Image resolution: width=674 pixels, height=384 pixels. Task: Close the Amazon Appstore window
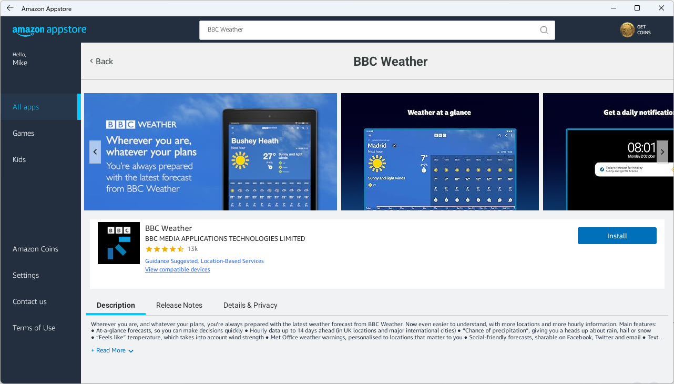coord(661,8)
